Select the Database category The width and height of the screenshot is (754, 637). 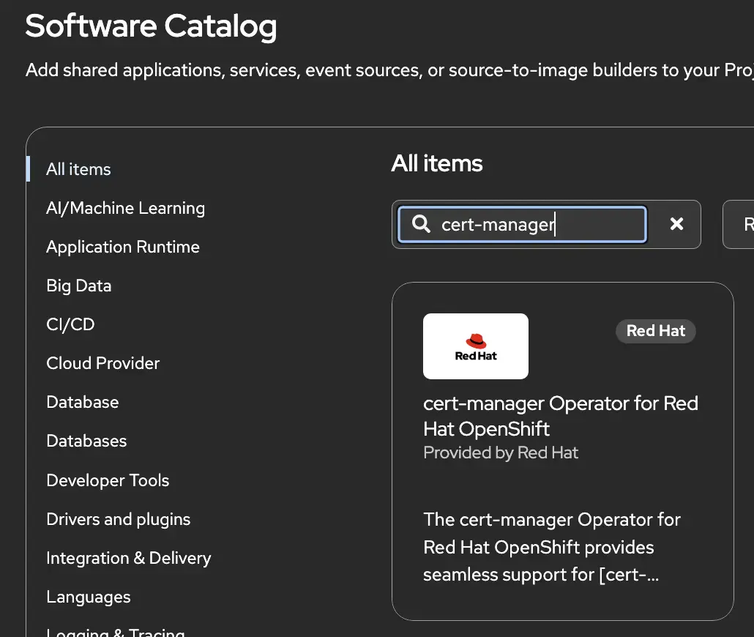coord(82,402)
